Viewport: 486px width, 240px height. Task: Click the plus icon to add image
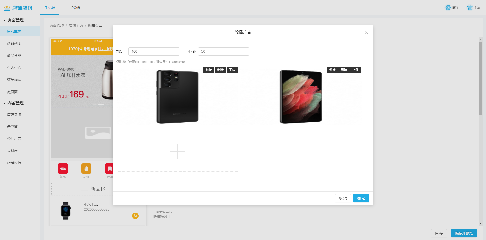tap(177, 151)
